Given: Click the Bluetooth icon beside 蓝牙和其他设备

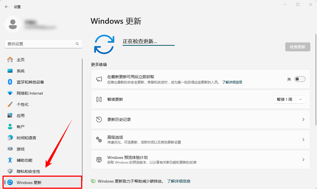Looking at the screenshot, I should click(x=10, y=82).
